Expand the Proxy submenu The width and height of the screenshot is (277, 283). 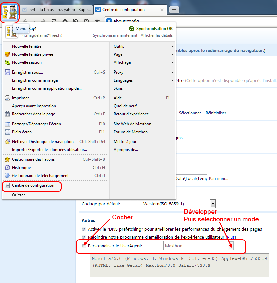[x=143, y=72]
